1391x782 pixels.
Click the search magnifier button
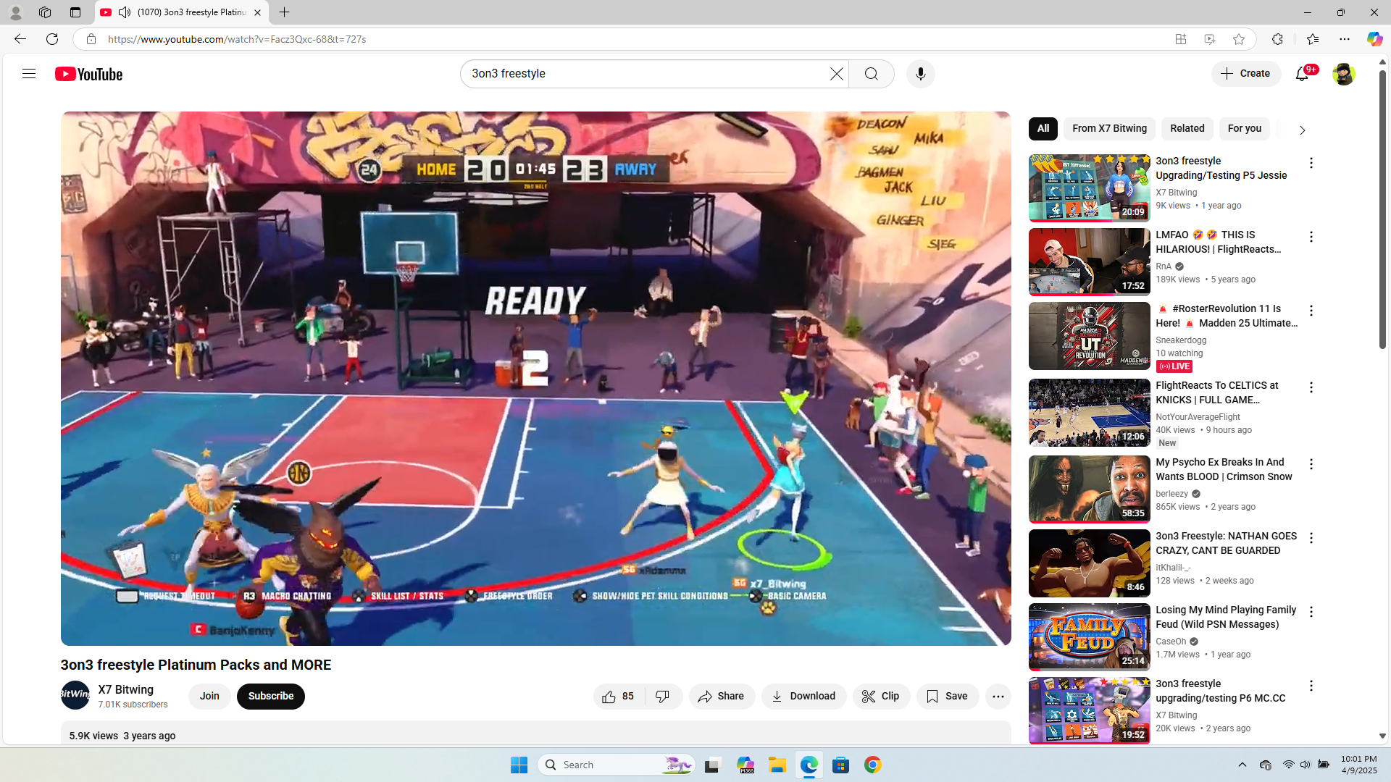(x=872, y=74)
